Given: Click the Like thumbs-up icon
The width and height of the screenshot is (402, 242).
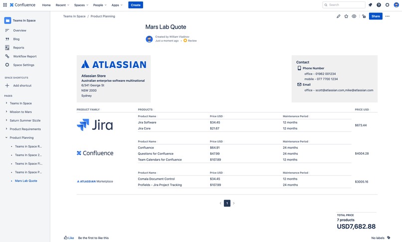Looking at the screenshot, I should click(66, 238).
